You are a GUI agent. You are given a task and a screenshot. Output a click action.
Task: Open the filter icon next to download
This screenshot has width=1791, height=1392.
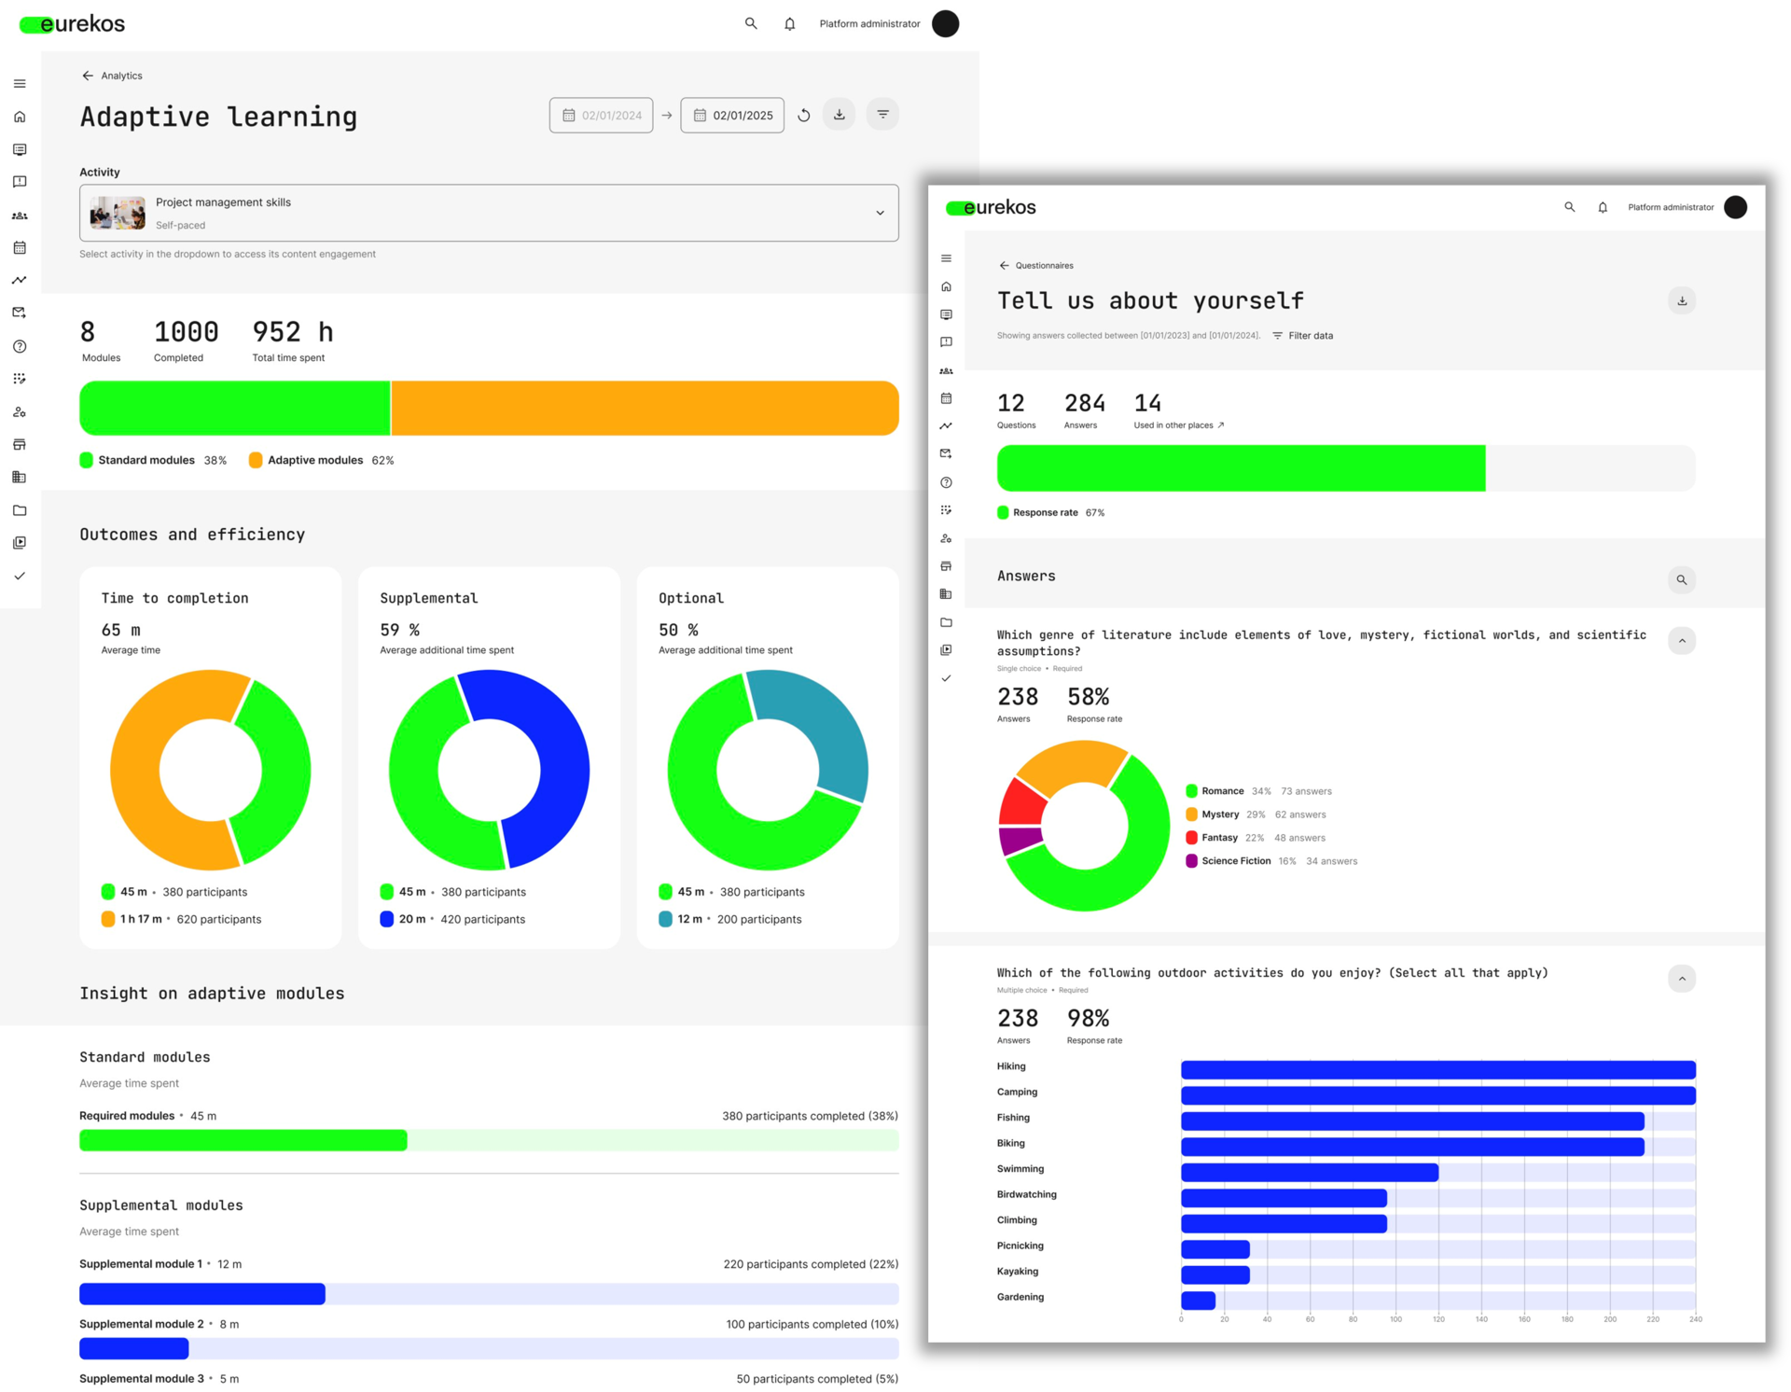click(x=882, y=115)
